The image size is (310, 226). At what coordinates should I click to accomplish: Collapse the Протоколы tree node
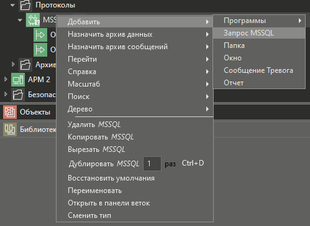(12, 5)
